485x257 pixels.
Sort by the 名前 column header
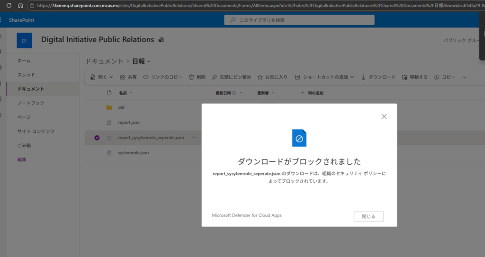point(123,93)
